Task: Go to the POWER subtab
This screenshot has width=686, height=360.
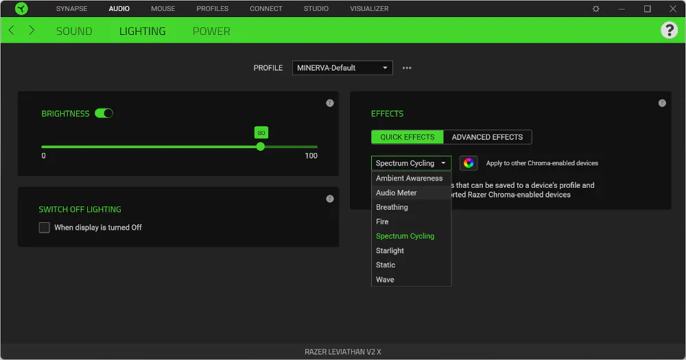Action: (211, 31)
